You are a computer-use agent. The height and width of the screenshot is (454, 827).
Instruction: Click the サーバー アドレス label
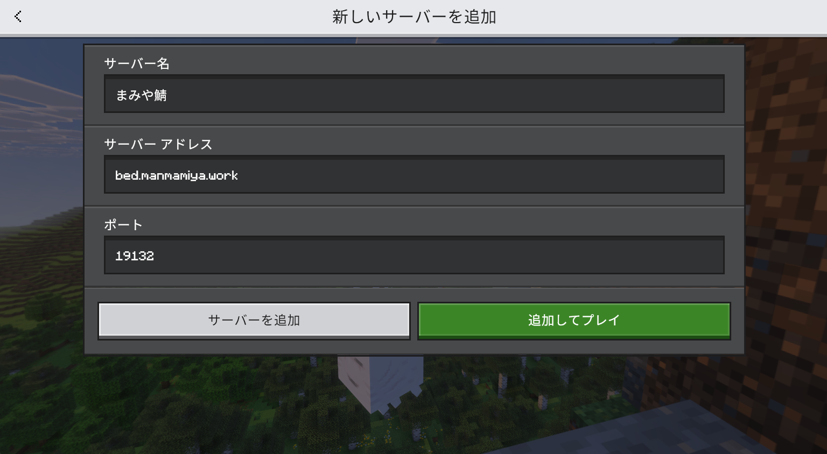coord(158,144)
